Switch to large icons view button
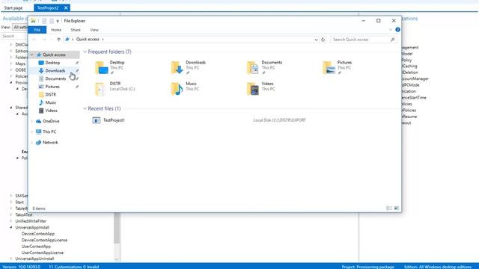The width and height of the screenshot is (479, 269). [x=396, y=208]
